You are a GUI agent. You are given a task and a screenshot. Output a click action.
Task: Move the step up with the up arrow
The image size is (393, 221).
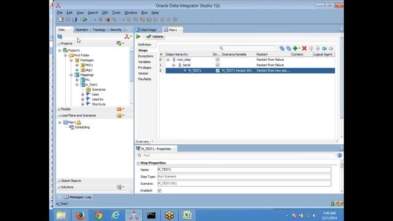(311, 48)
